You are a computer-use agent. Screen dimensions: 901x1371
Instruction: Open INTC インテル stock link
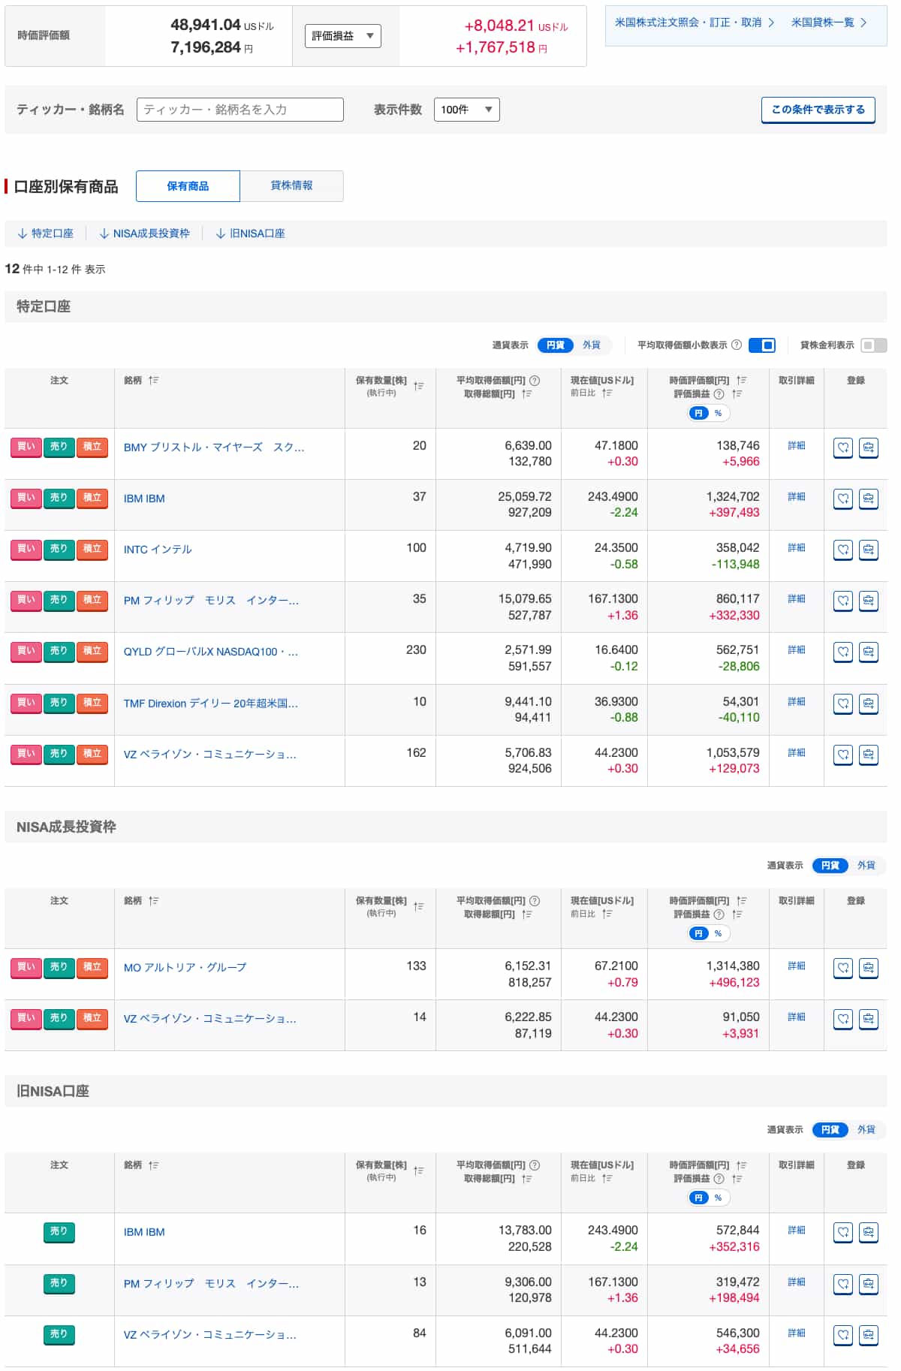tap(158, 550)
